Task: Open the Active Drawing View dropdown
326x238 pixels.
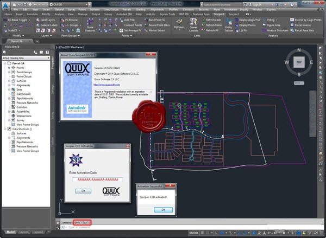Action: click(26, 58)
